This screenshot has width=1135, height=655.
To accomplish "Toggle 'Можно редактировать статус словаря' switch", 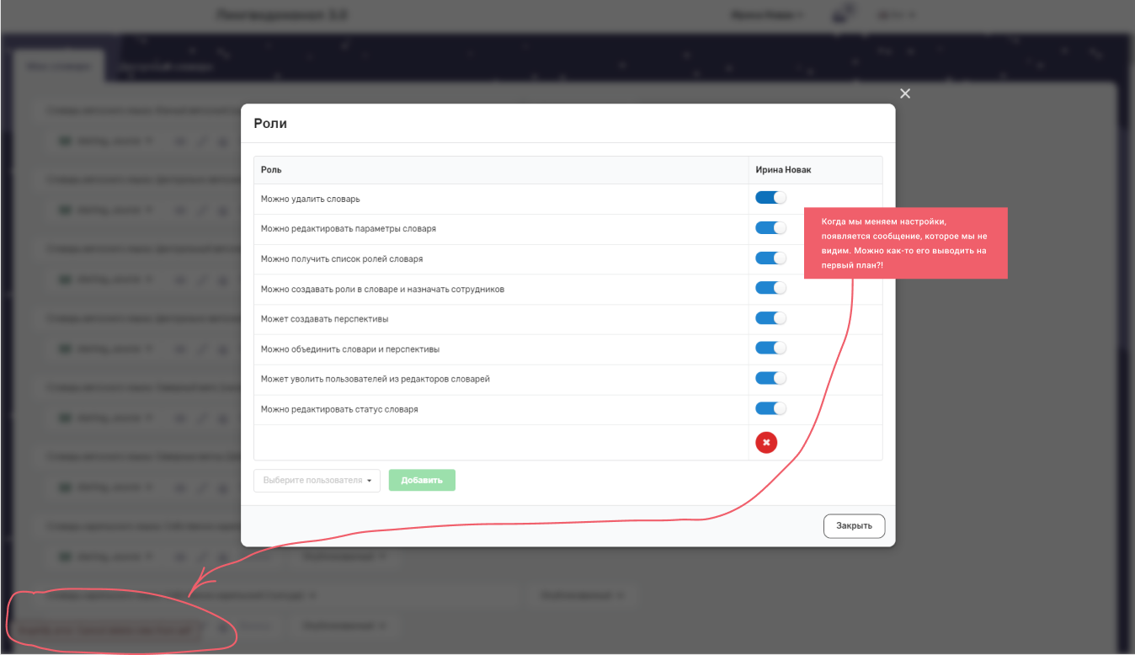I will pos(770,409).
